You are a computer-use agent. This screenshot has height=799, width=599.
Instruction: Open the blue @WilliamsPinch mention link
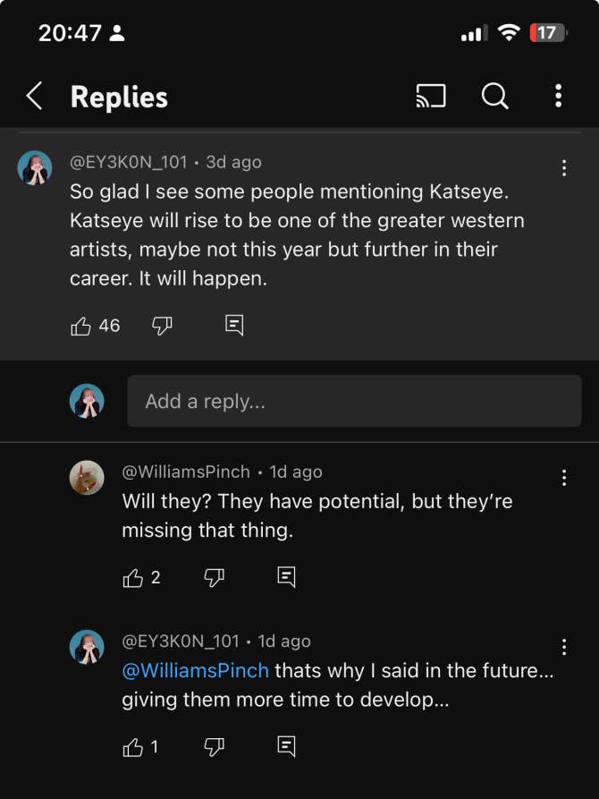pos(195,670)
